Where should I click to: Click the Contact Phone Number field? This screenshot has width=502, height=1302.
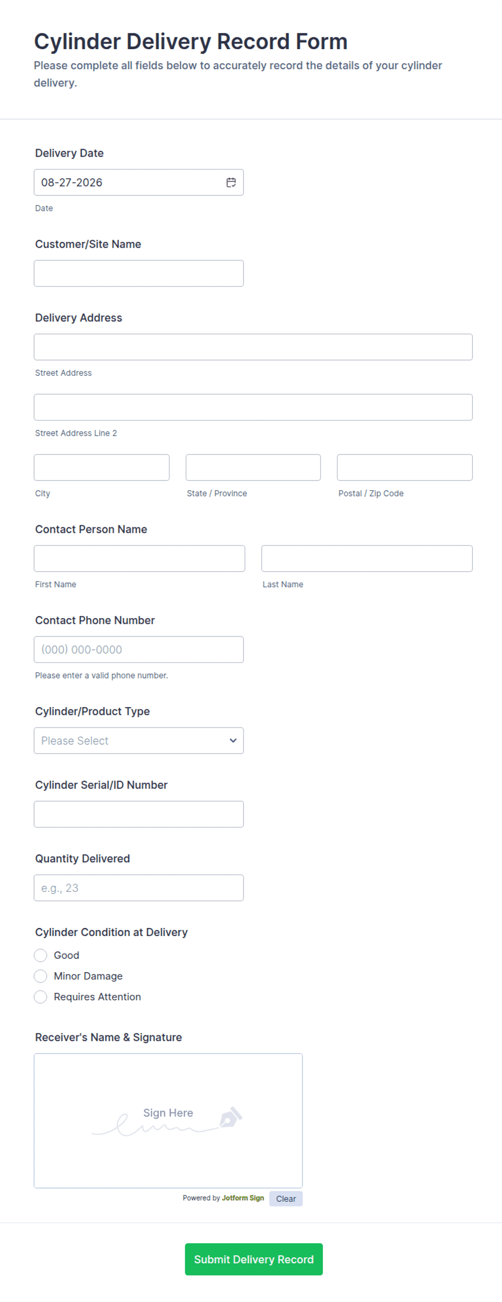coord(139,650)
